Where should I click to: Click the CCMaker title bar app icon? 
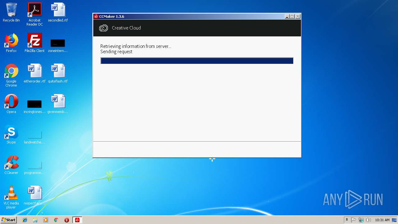[x=96, y=16]
